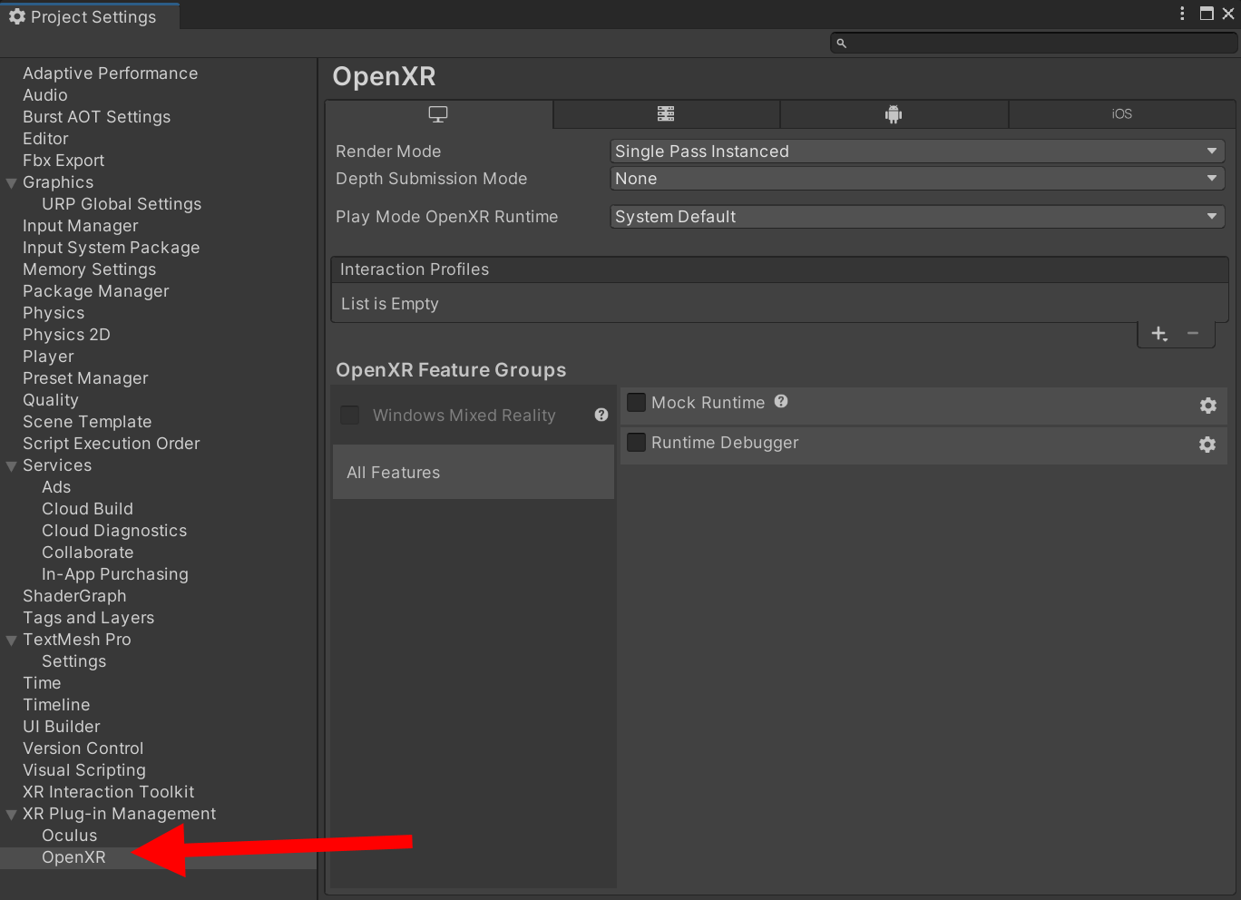The height and width of the screenshot is (900, 1241).
Task: Select Ads under Services
Action: tap(56, 487)
